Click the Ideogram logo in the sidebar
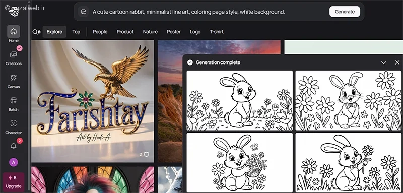 pos(14,11)
